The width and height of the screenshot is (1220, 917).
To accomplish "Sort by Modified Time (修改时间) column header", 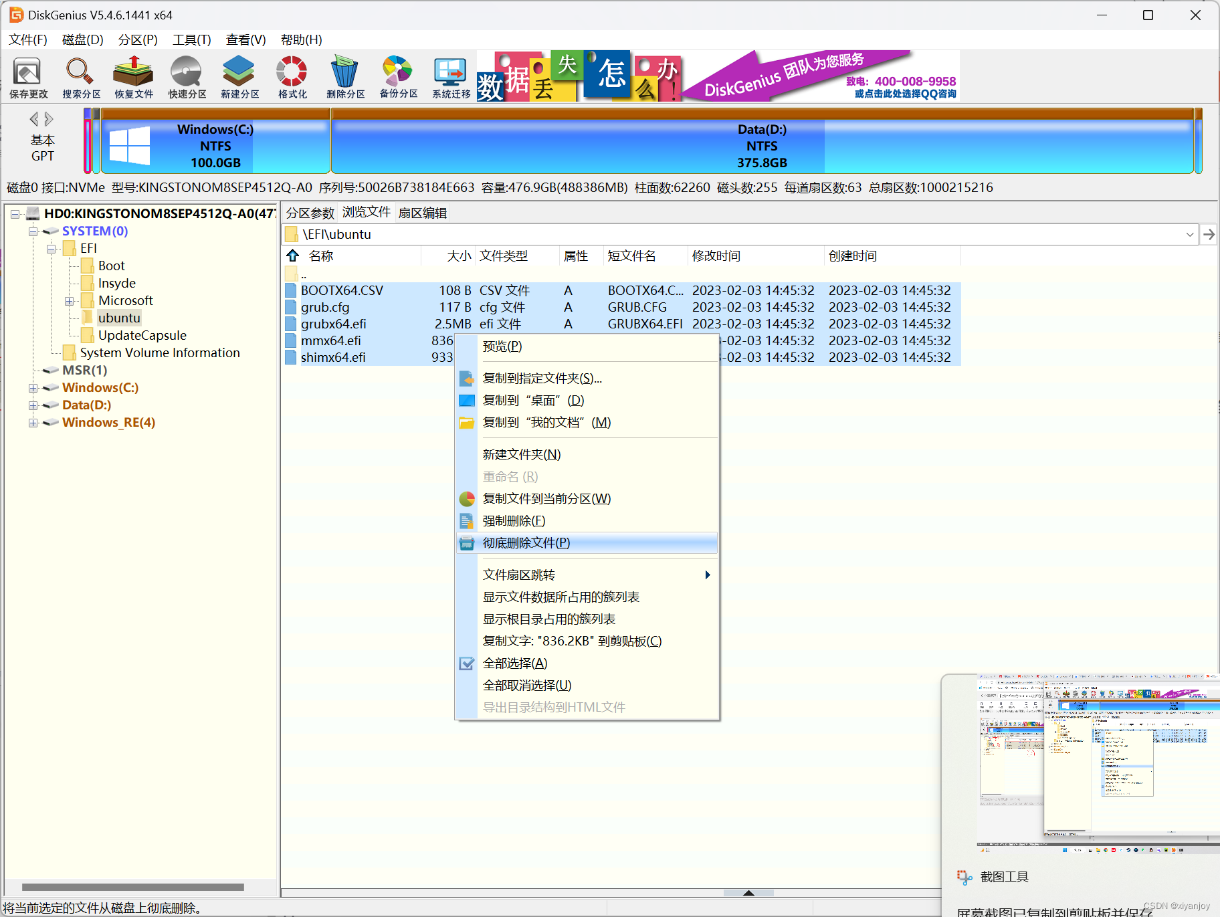I will pos(756,256).
